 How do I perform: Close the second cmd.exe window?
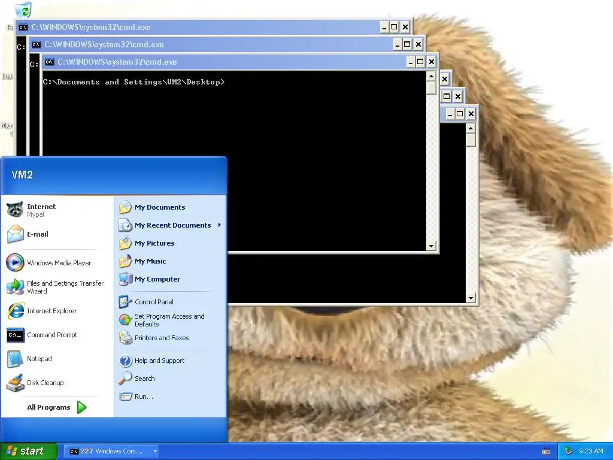coord(418,44)
